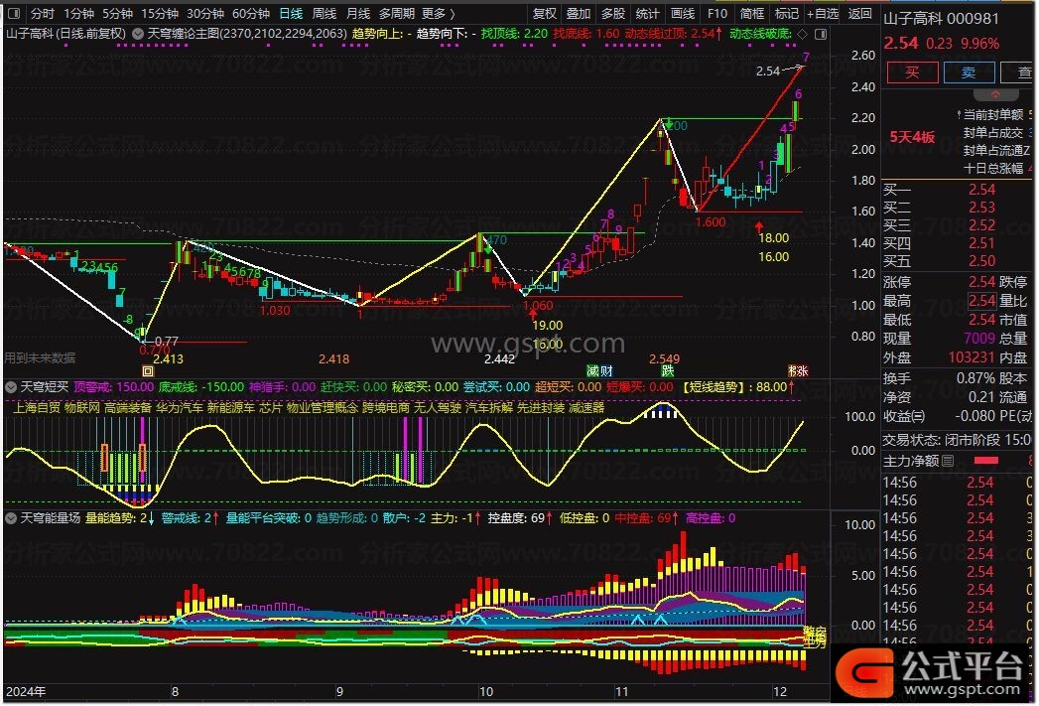Select the 物业管理概念 concept tag
Screen dimensions: 1039x706
click(x=323, y=408)
